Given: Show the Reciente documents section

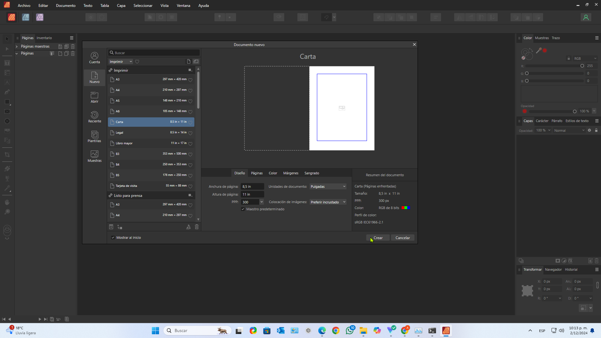Looking at the screenshot, I should pos(94,117).
